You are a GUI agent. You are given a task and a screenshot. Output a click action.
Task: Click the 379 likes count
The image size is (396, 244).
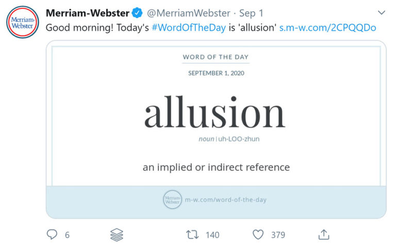click(x=278, y=235)
